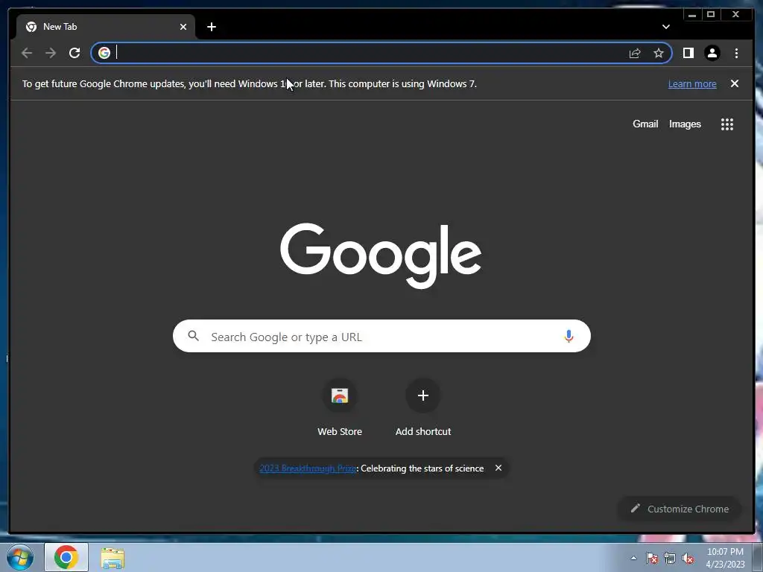Close the New Tab tab
This screenshot has width=763, height=572.
[x=183, y=27]
